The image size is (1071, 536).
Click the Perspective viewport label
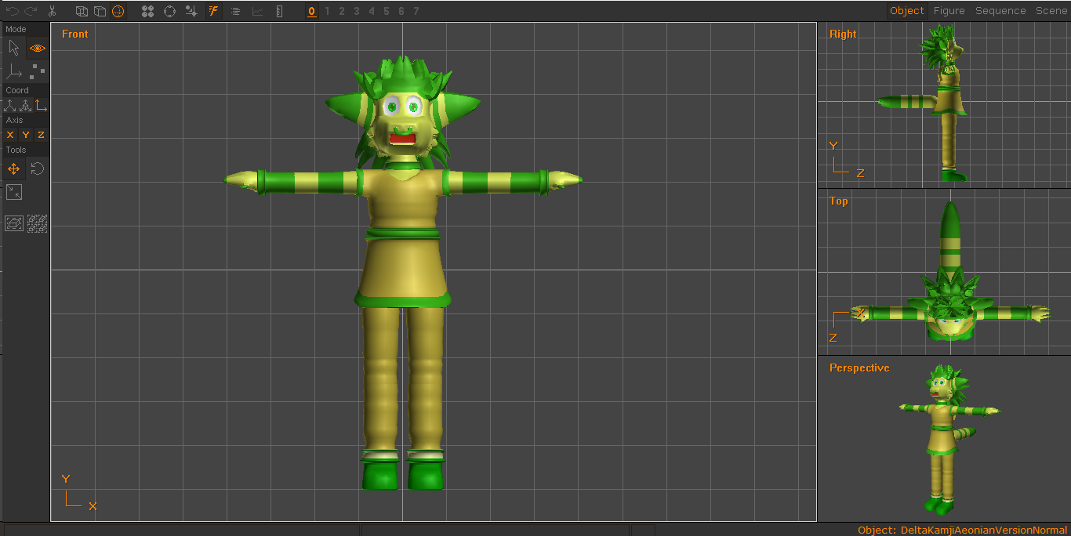859,368
